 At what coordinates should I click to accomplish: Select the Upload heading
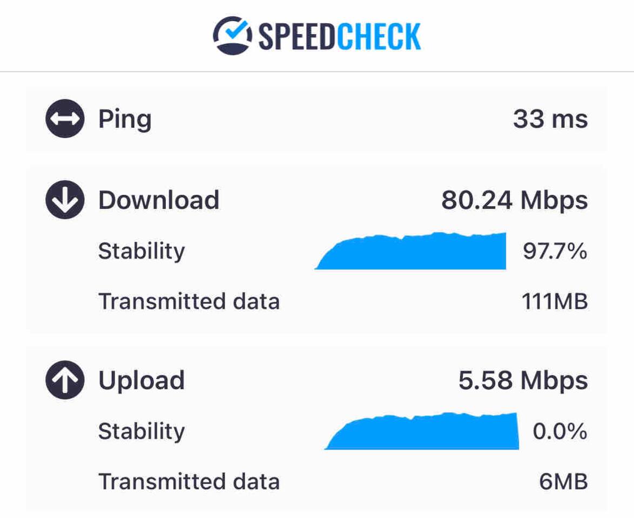click(x=141, y=380)
